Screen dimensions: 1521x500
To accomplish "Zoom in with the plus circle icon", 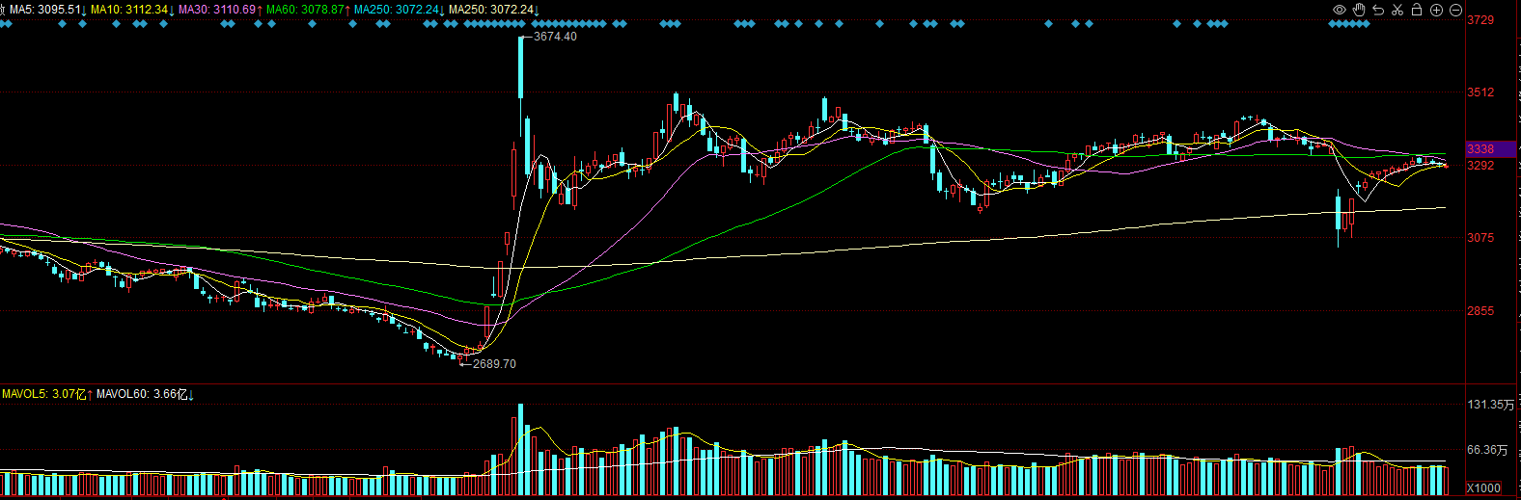I will coord(1436,10).
